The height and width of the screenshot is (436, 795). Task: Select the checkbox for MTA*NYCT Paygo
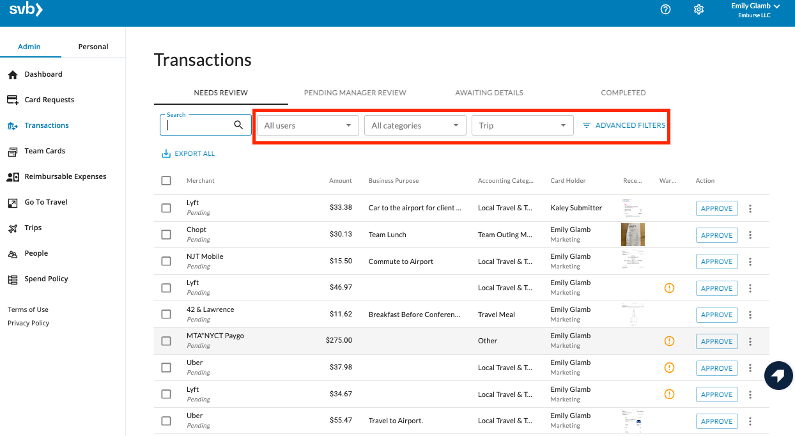point(166,341)
